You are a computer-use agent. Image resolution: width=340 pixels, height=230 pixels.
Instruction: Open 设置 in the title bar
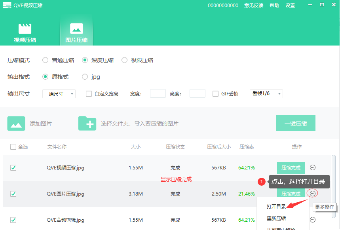pos(290,6)
